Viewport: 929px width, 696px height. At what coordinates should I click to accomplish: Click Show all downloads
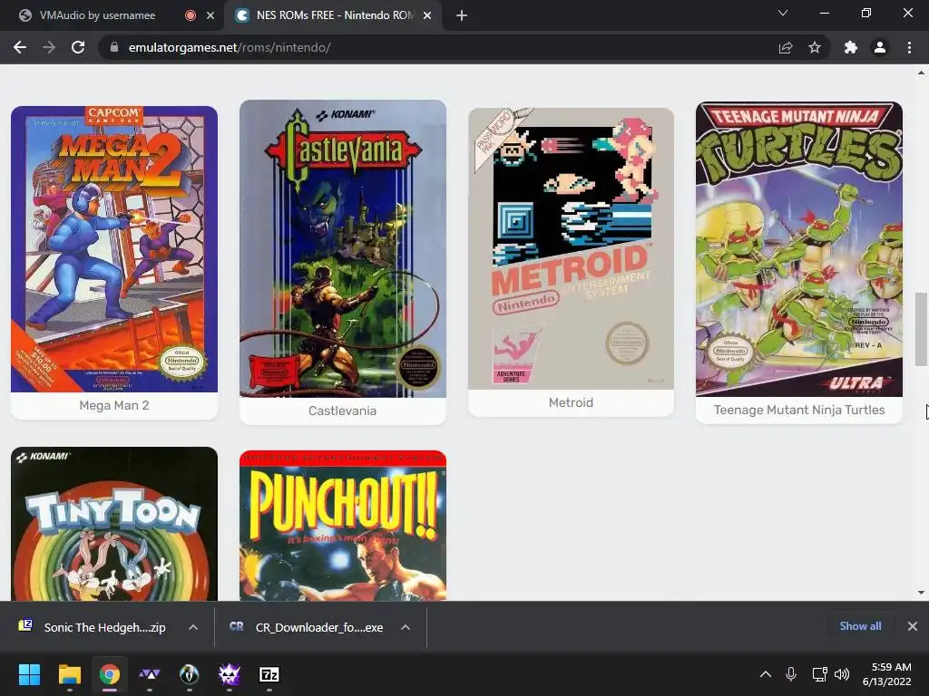(x=860, y=625)
